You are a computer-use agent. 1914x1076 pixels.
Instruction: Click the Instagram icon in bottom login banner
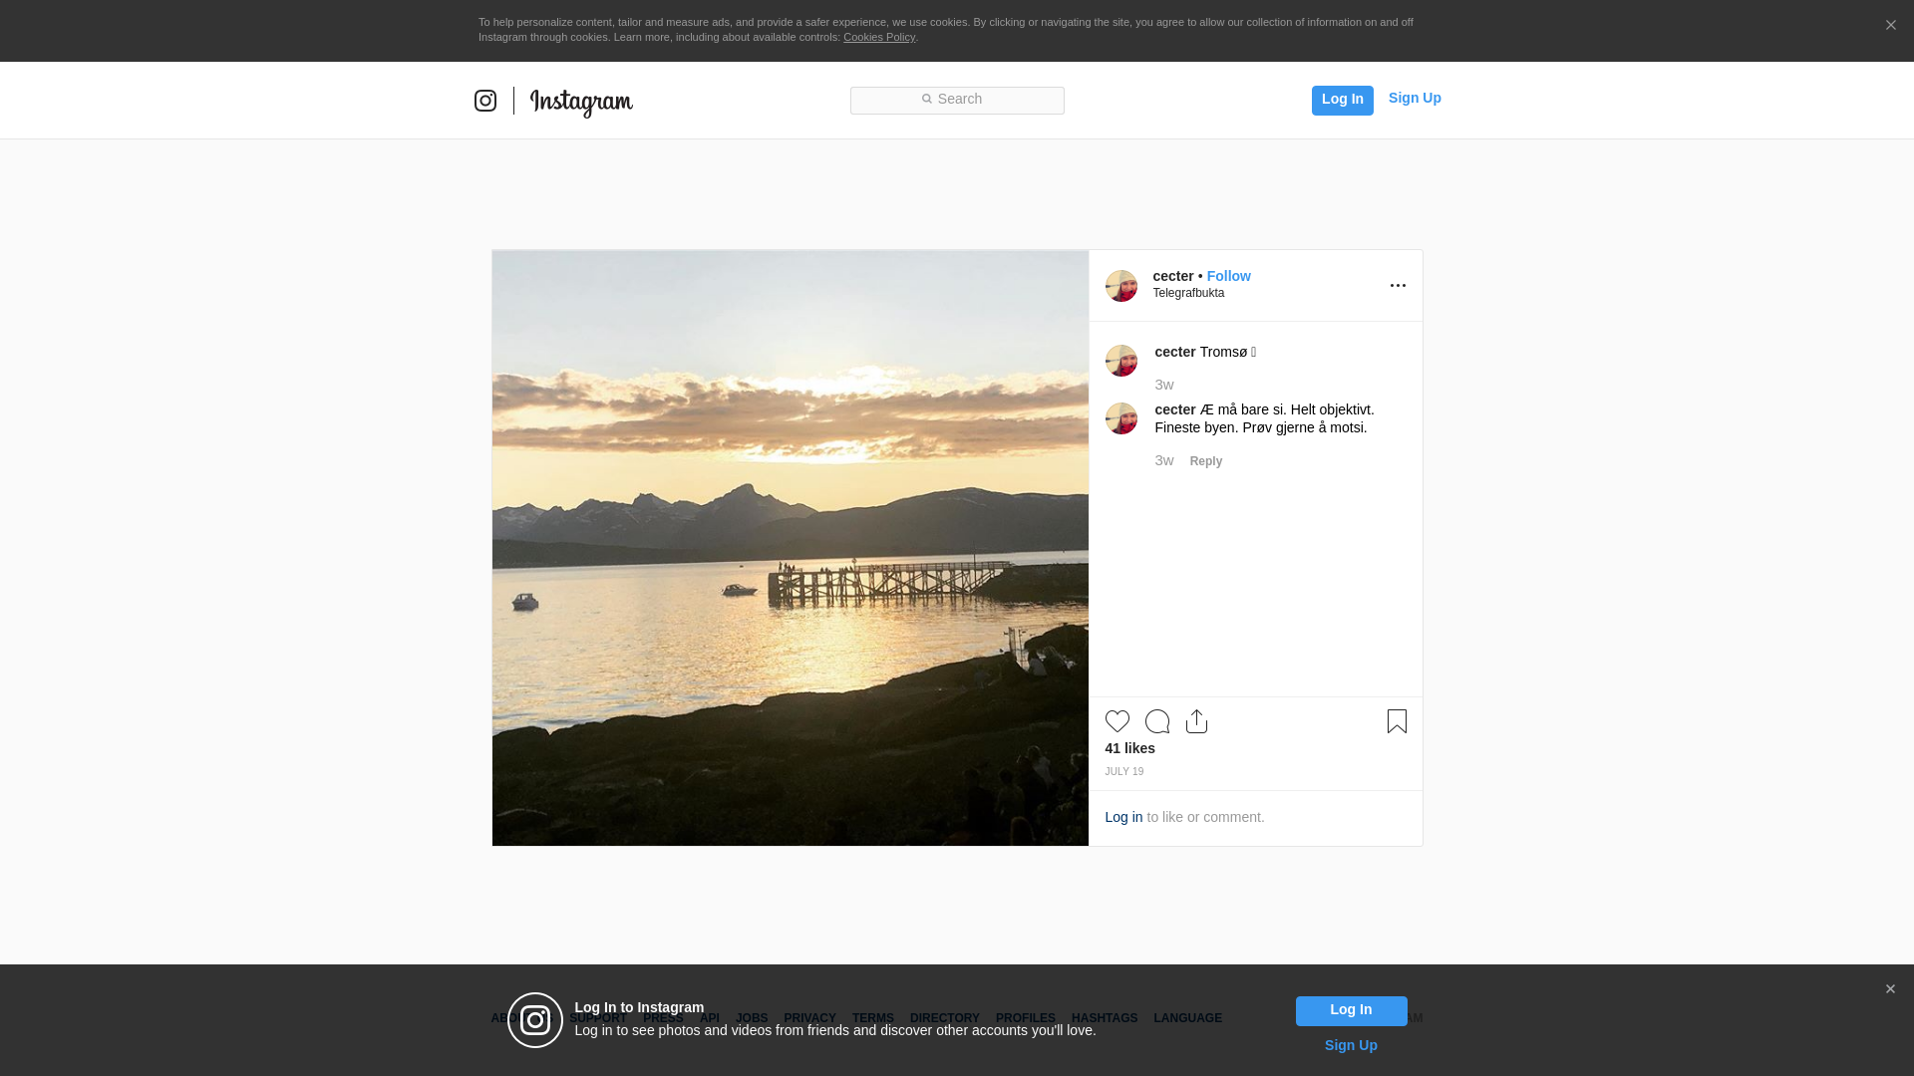535,1020
